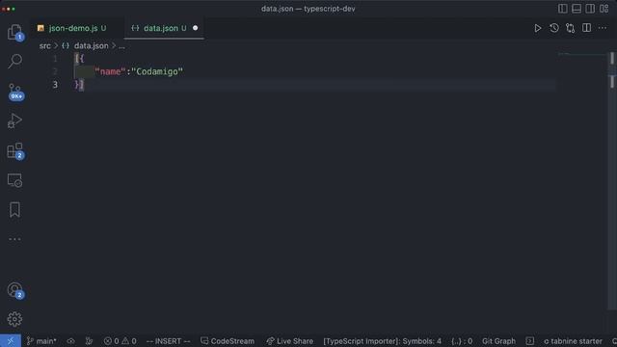Open the Remote Explorer view
This screenshot has width=617, height=347.
15,180
